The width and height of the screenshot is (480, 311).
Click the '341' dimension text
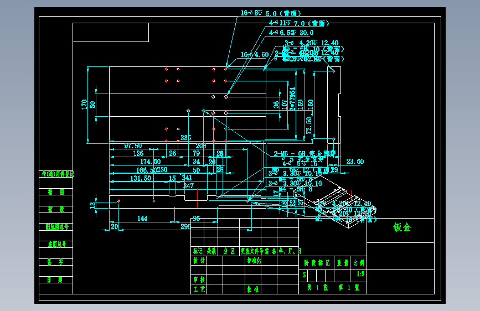(187, 178)
